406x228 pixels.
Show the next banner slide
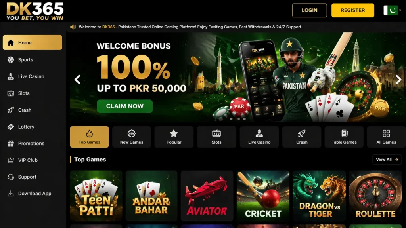[x=398, y=79]
